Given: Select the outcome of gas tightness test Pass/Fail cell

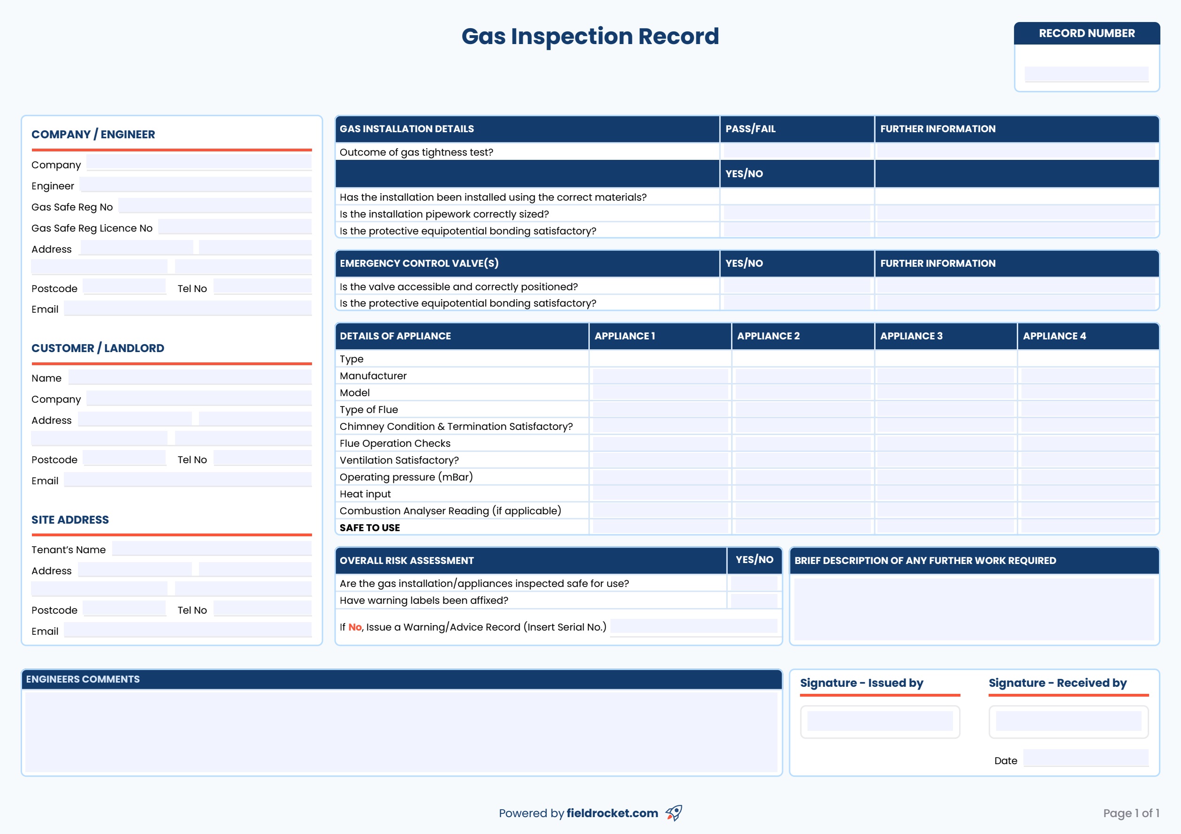Looking at the screenshot, I should tap(796, 151).
